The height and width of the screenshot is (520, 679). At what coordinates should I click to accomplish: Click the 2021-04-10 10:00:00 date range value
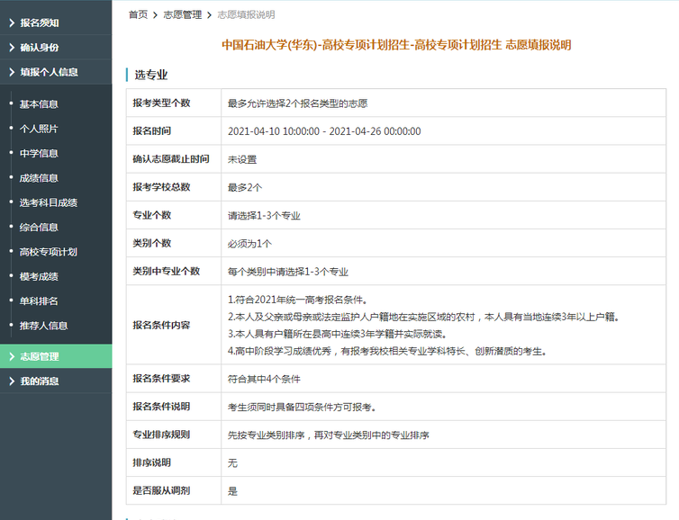[x=324, y=131]
